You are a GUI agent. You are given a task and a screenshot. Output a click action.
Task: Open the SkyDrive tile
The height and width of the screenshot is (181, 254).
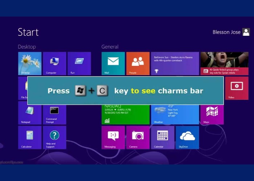click(187, 137)
